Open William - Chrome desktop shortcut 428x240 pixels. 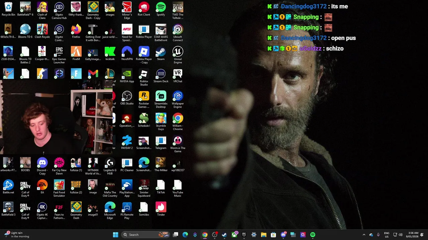click(x=178, y=122)
